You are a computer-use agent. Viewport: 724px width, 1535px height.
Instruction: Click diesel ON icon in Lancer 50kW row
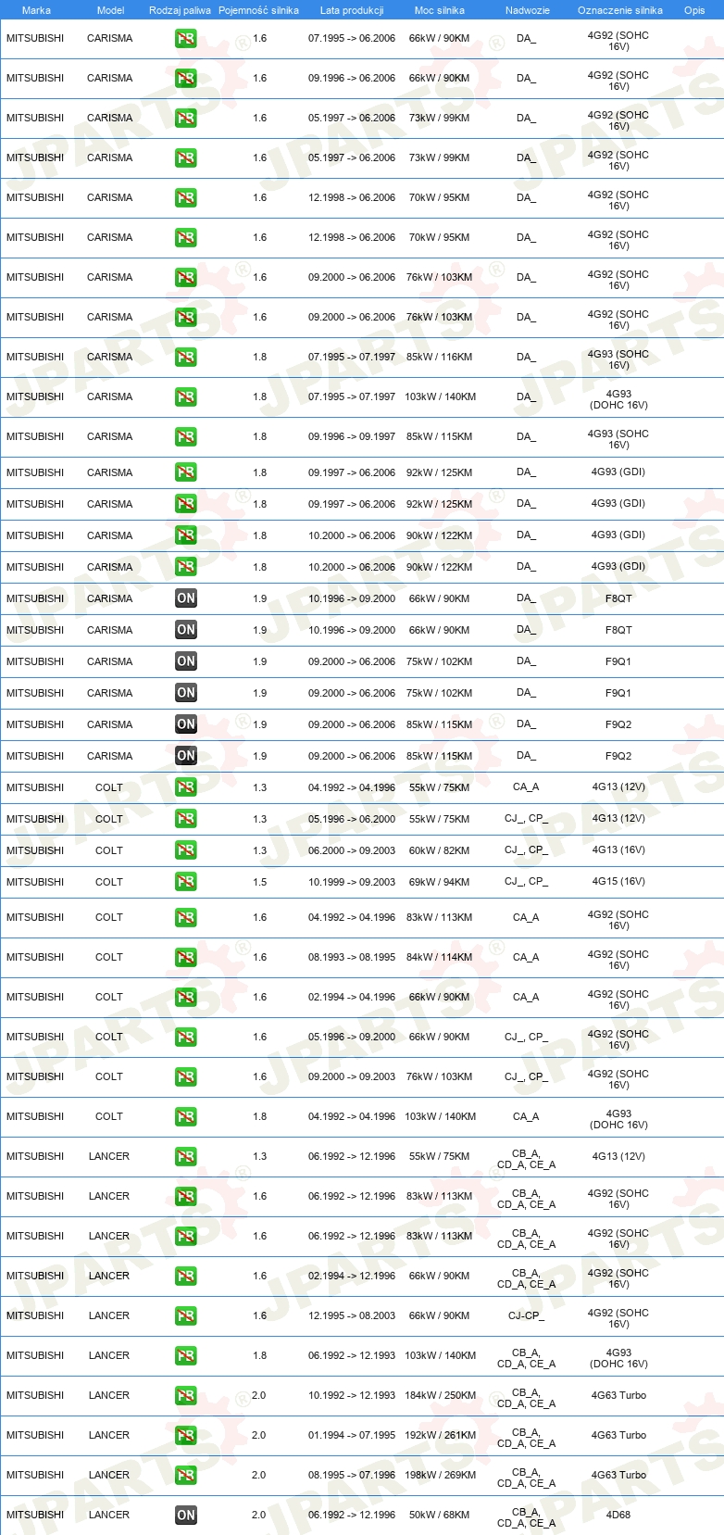[186, 1516]
